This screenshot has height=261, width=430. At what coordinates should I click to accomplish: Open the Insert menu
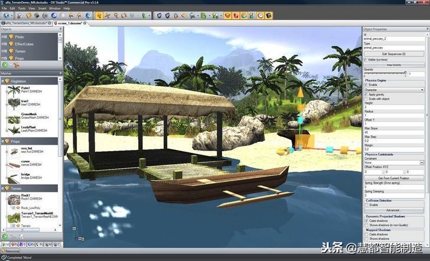(x=43, y=8)
